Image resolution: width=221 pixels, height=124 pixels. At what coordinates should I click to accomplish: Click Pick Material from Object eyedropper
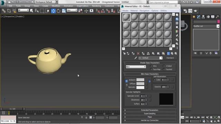[x=136, y=58]
